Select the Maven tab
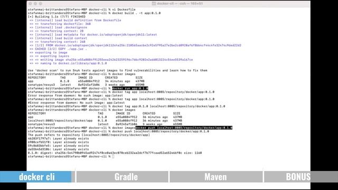 tap(216, 177)
